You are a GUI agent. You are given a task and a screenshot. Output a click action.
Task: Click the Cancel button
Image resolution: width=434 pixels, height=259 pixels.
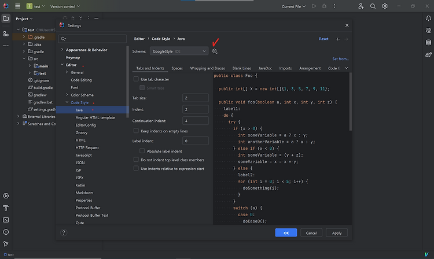click(311, 233)
